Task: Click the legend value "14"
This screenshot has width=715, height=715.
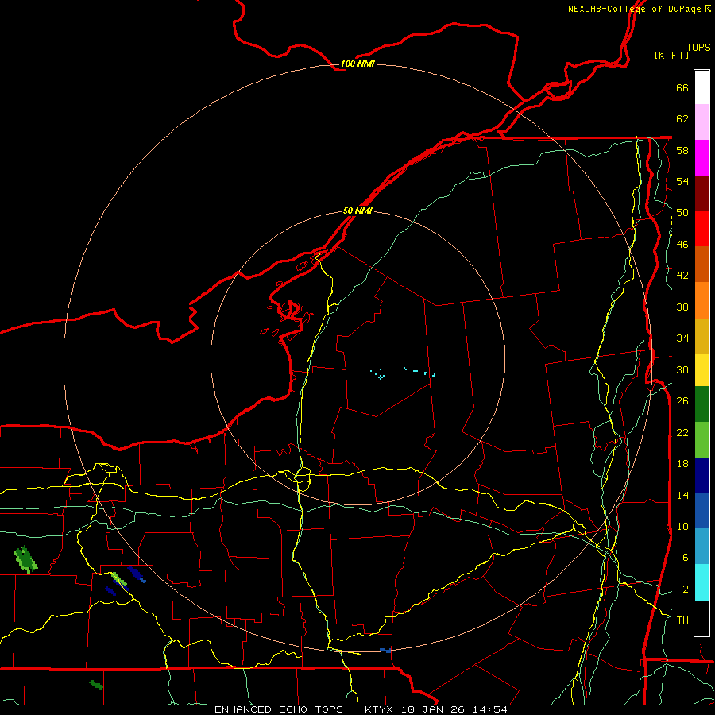Action: click(682, 495)
